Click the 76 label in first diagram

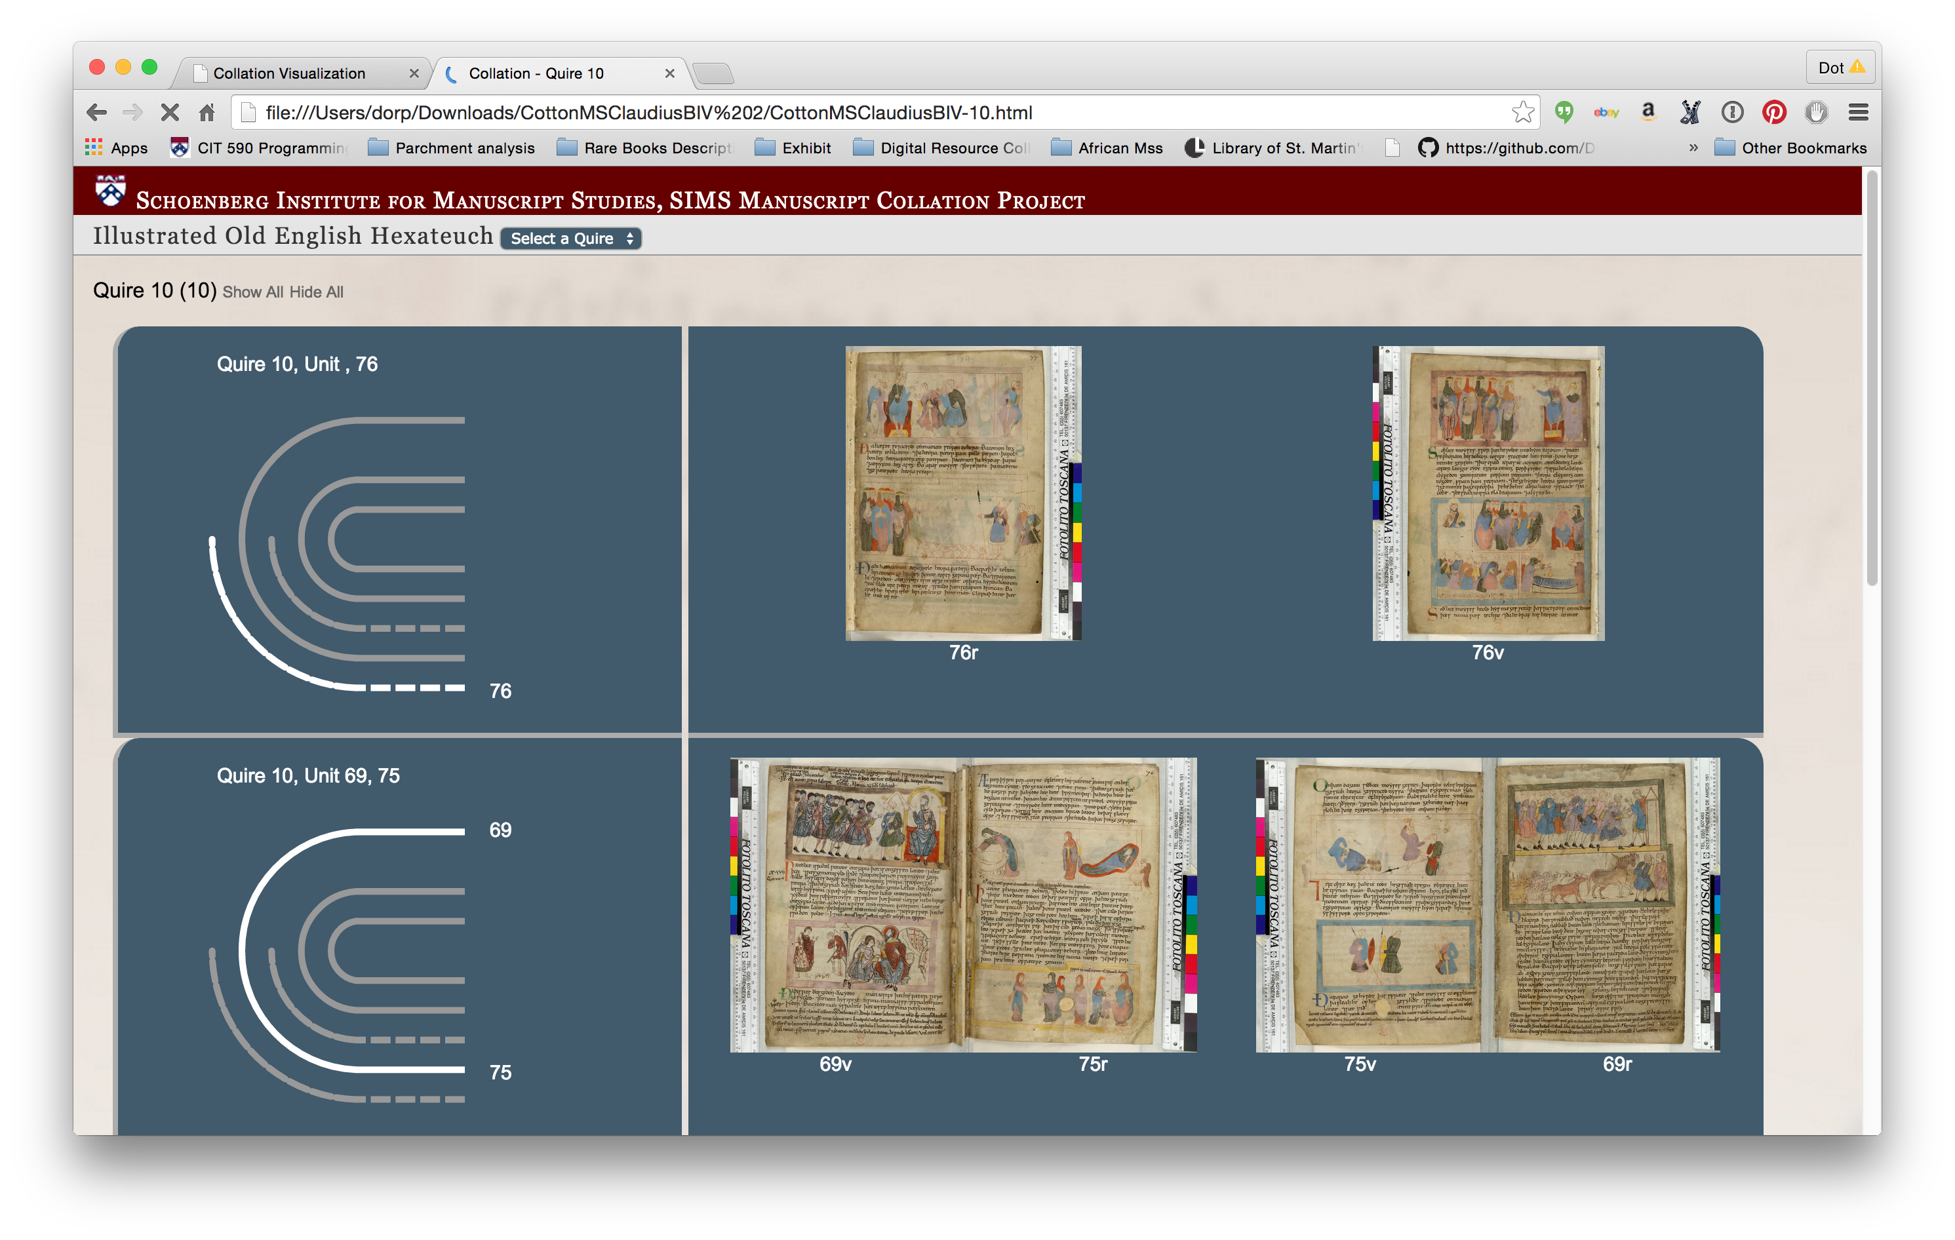pos(500,691)
